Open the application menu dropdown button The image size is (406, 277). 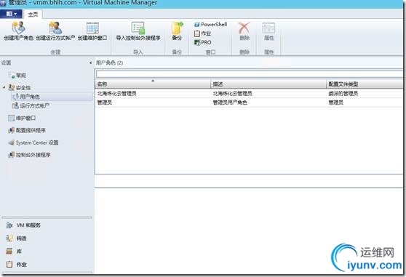click(11, 14)
